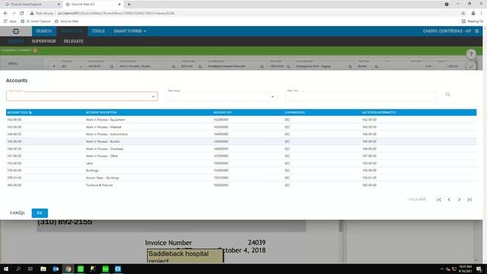Click into the Filter Text field
This screenshot has height=274, width=487.
[361, 97]
